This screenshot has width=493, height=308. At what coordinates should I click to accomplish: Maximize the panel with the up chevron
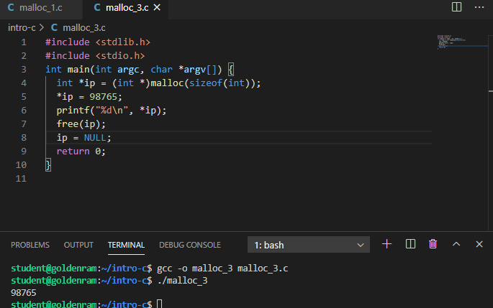[x=456, y=244]
